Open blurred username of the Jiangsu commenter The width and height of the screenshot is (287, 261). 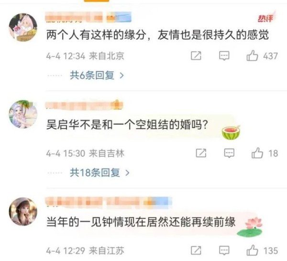109,202
